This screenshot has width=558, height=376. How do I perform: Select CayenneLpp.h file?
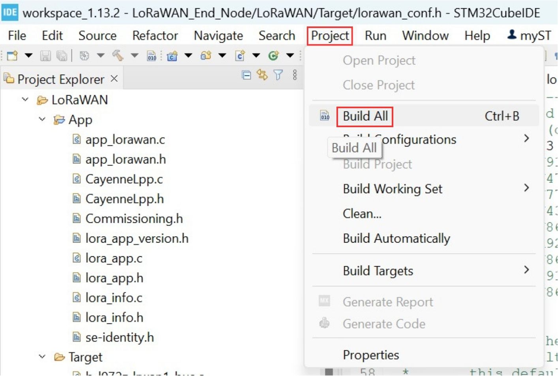coord(124,199)
